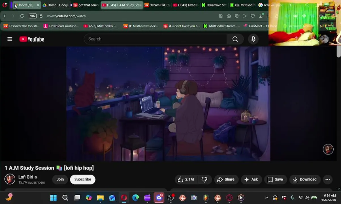Open Wi-Fi network flyout in tray
Image resolution: width=341 pixels, height=204 pixels.
click(x=300, y=198)
